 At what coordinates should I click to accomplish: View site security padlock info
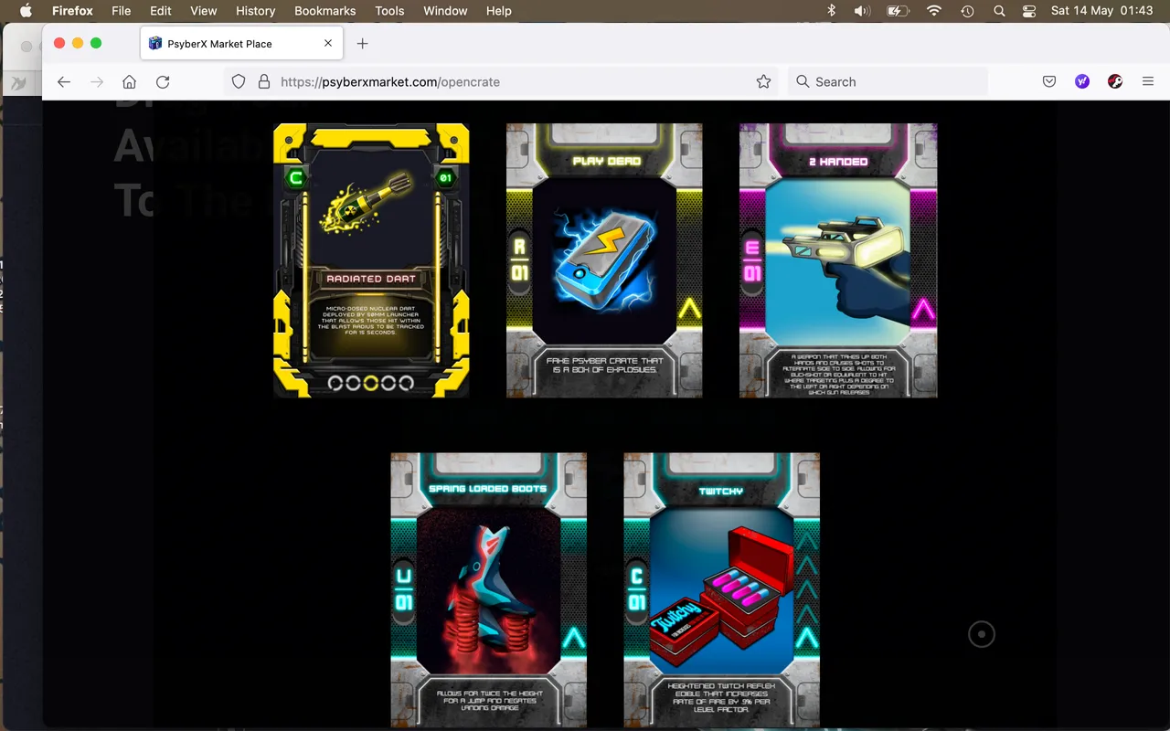click(x=264, y=81)
